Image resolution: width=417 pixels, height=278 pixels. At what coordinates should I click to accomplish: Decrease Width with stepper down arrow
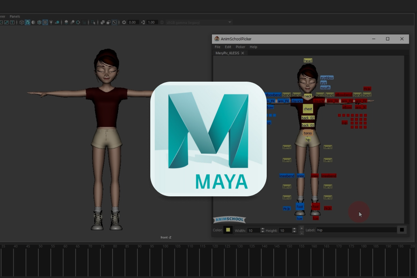(x=262, y=232)
